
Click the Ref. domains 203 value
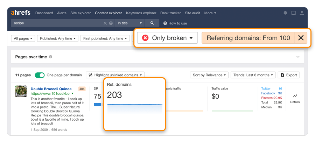click(x=114, y=95)
